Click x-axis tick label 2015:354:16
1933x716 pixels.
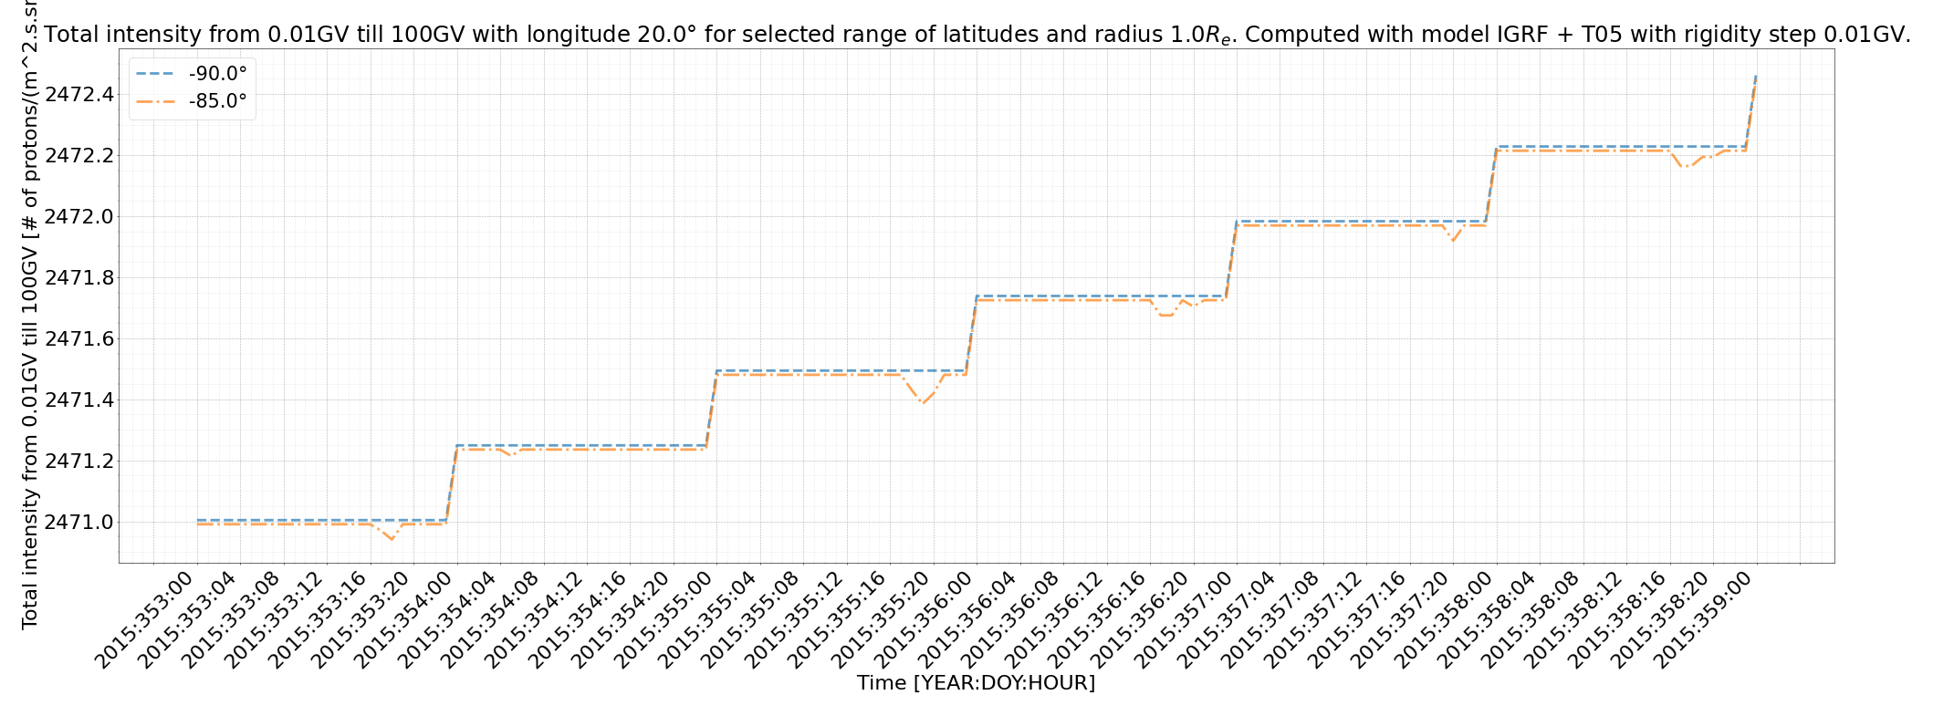click(x=579, y=620)
